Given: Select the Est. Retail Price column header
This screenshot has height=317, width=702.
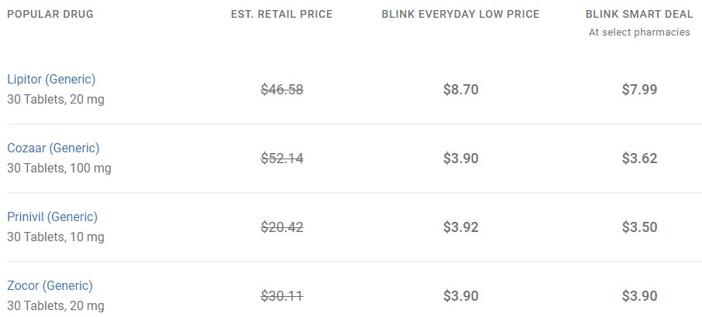Looking at the screenshot, I should [281, 14].
